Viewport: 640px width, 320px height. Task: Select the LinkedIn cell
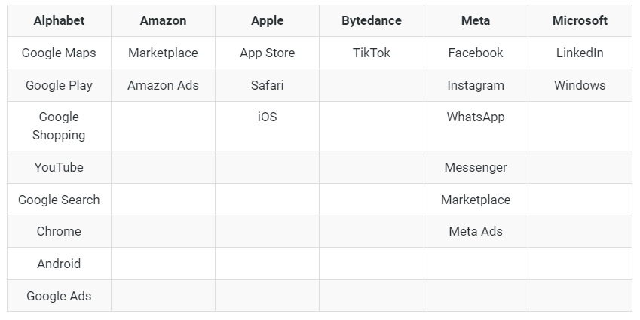point(580,53)
